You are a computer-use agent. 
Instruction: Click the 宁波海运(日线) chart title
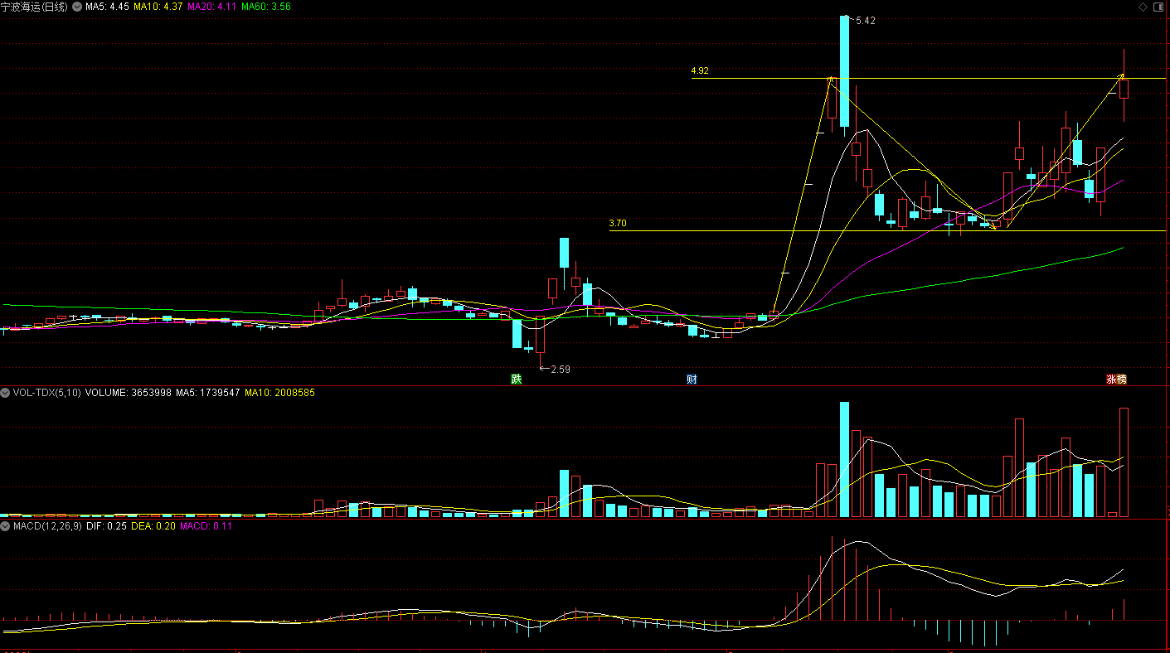click(x=35, y=7)
